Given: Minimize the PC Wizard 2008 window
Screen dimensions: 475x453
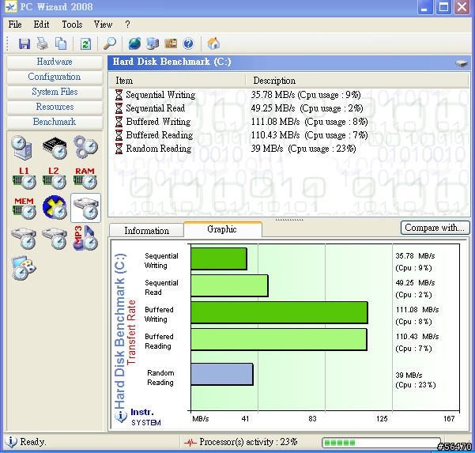Looking at the screenshot, I should coord(424,7).
